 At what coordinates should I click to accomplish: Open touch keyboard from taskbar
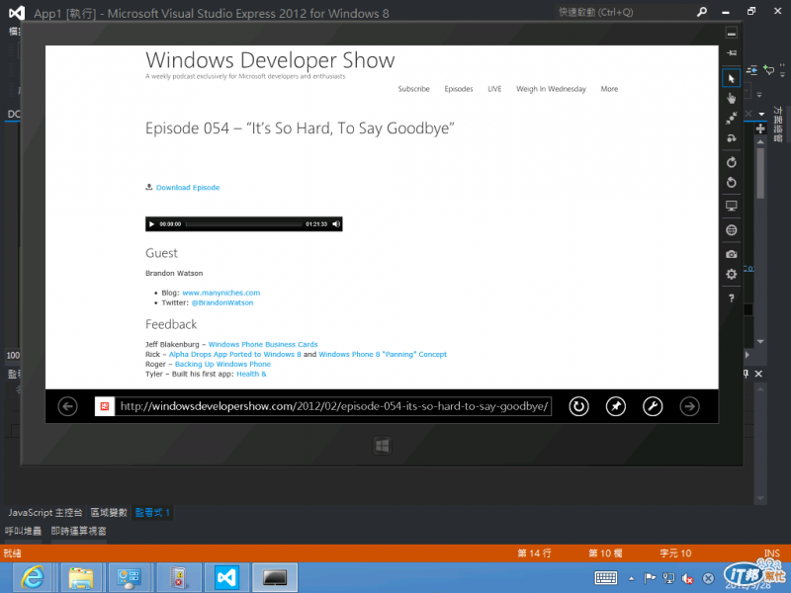tap(606, 578)
